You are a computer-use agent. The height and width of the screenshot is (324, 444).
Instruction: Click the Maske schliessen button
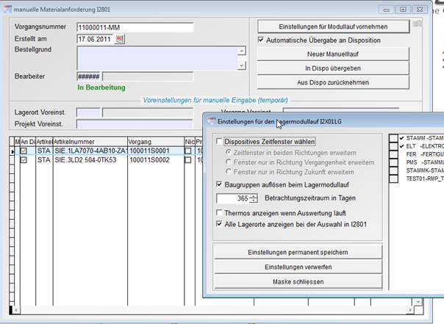(x=298, y=281)
